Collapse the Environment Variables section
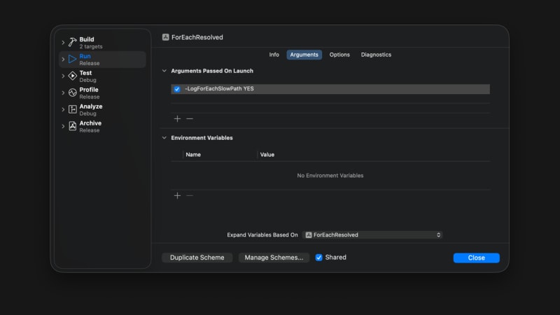Image resolution: width=560 pixels, height=315 pixels. (164, 137)
